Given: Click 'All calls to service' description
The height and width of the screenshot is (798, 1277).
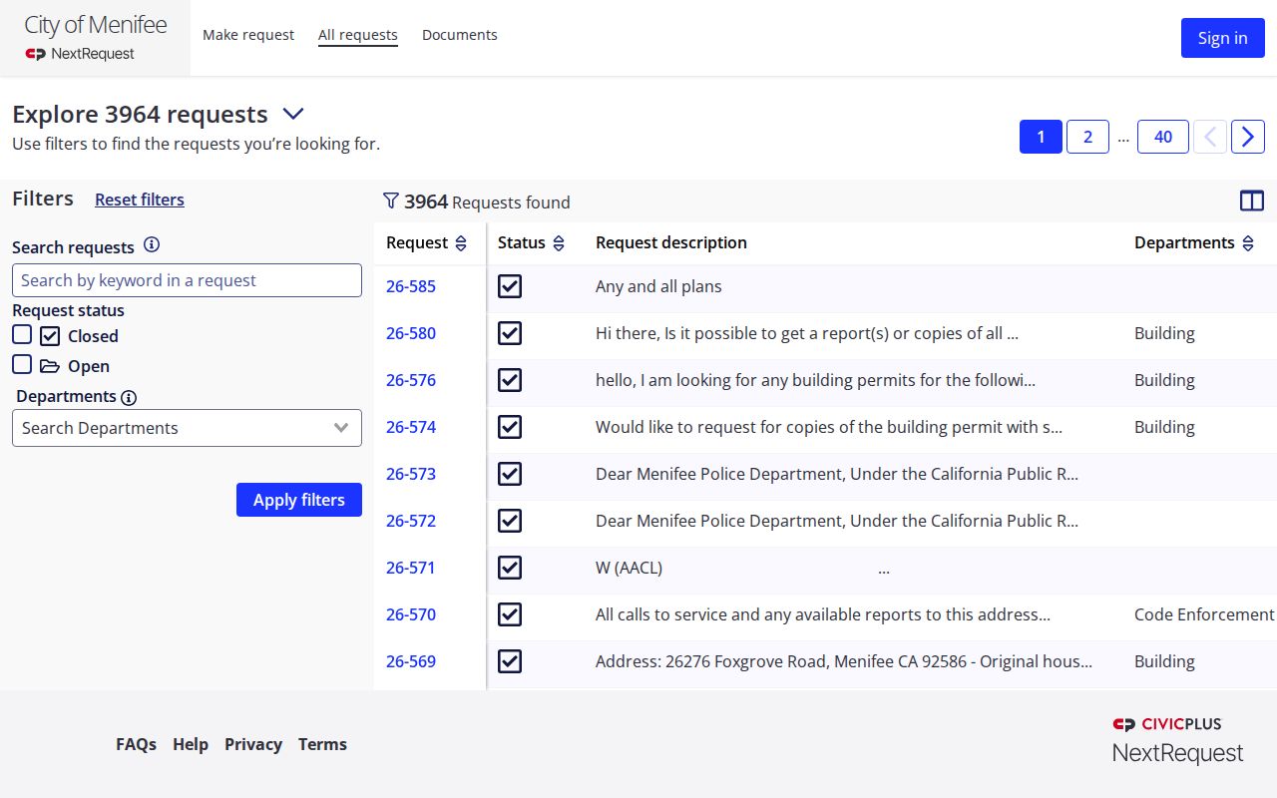Looking at the screenshot, I should click(x=823, y=614).
